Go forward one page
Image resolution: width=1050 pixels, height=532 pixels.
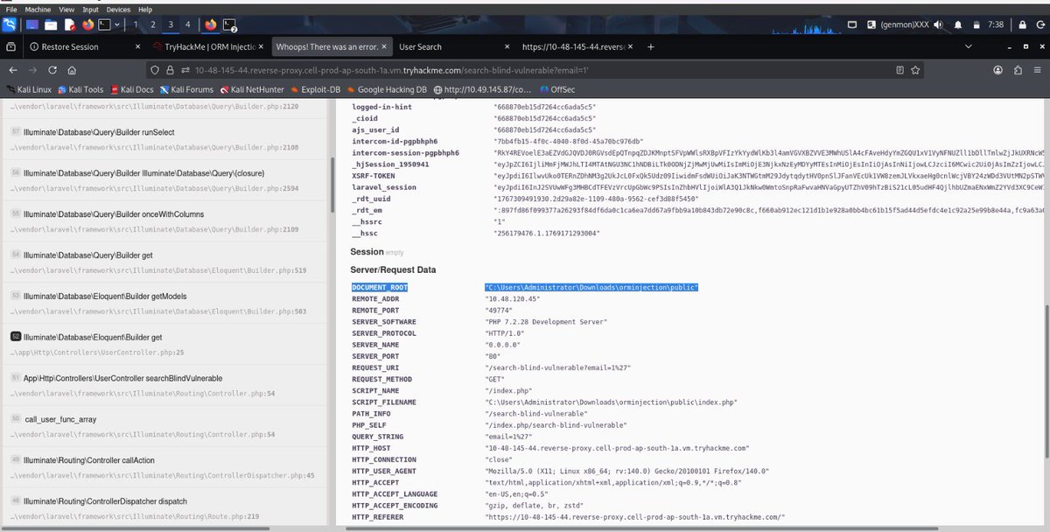click(x=33, y=70)
